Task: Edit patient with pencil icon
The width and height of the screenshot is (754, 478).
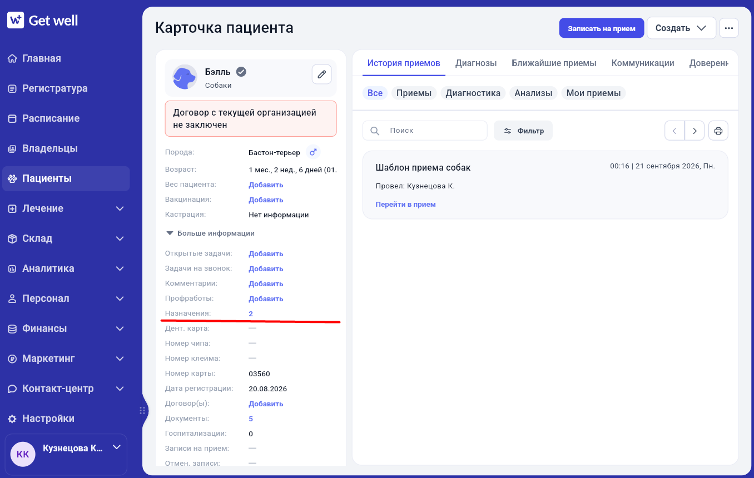Action: [x=321, y=74]
